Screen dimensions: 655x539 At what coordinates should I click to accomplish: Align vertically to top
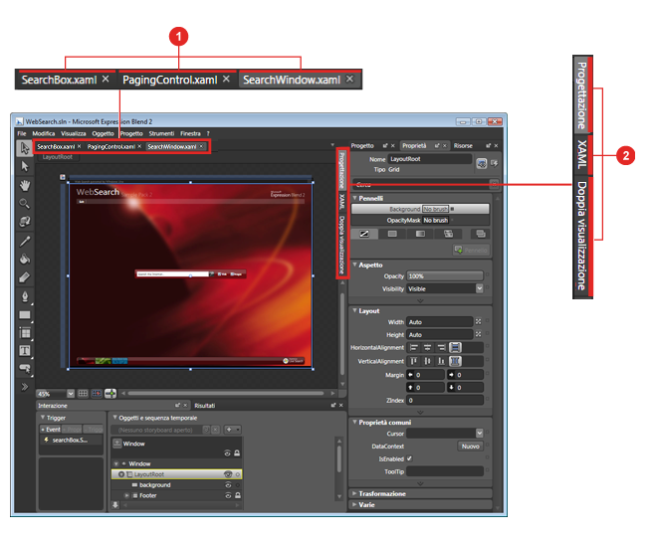tap(413, 361)
